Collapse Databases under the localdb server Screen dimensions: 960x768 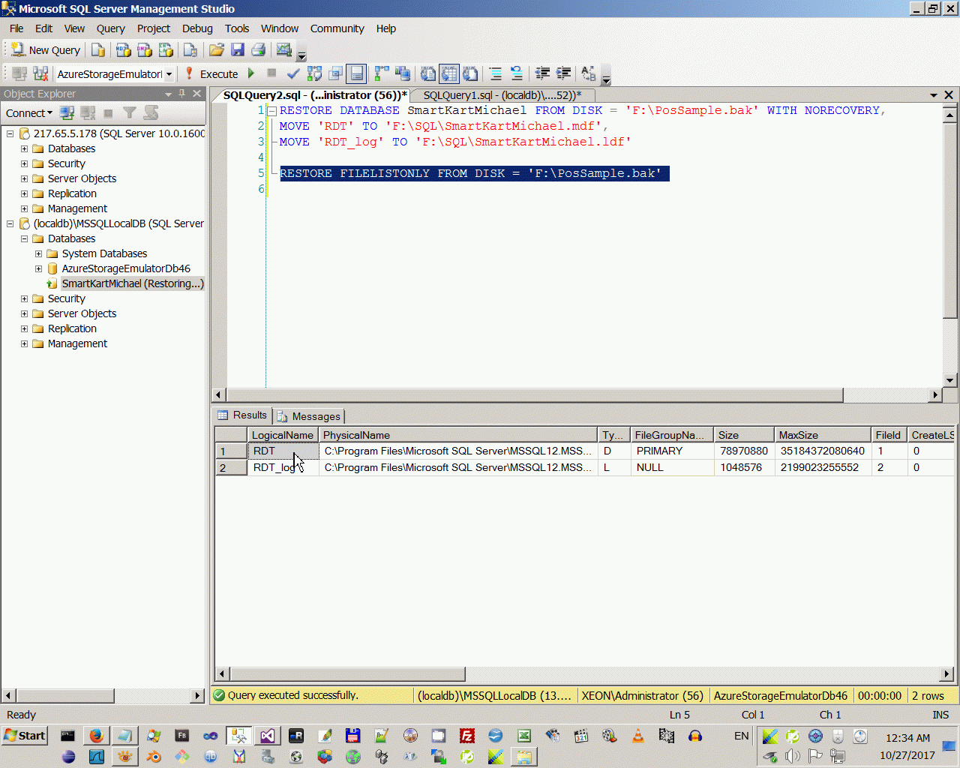(24, 238)
